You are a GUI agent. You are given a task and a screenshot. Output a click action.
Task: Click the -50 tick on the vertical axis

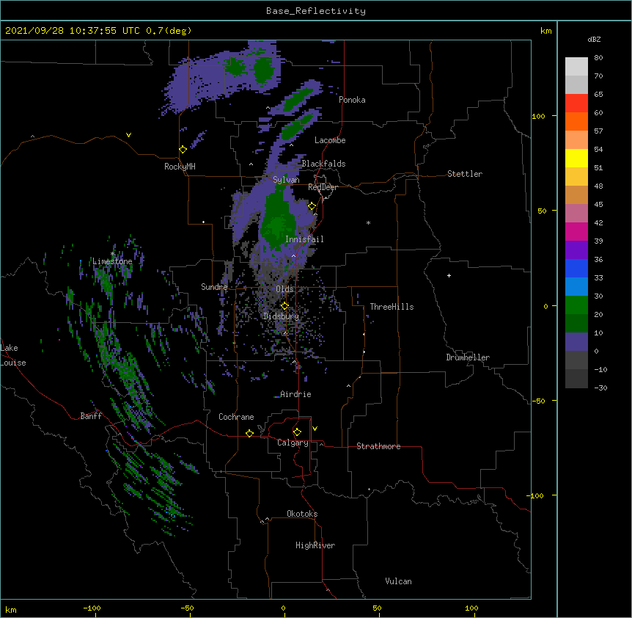538,401
